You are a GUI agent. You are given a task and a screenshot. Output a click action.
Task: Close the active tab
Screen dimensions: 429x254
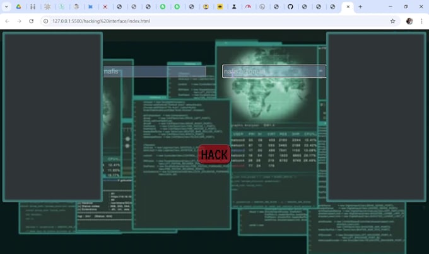click(348, 6)
